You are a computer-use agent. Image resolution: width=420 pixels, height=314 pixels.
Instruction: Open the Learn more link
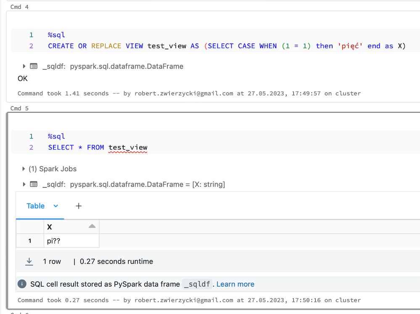pos(235,284)
